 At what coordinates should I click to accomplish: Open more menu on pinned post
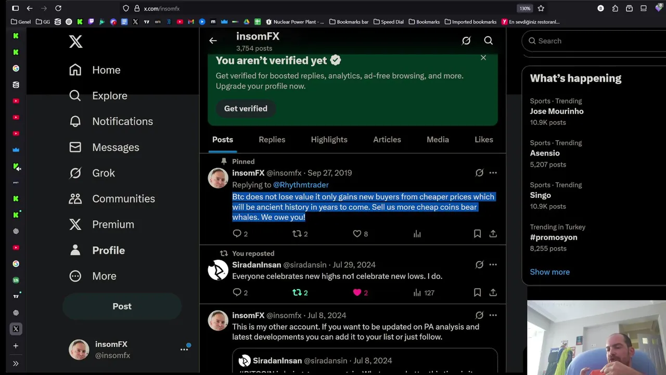[x=493, y=173]
